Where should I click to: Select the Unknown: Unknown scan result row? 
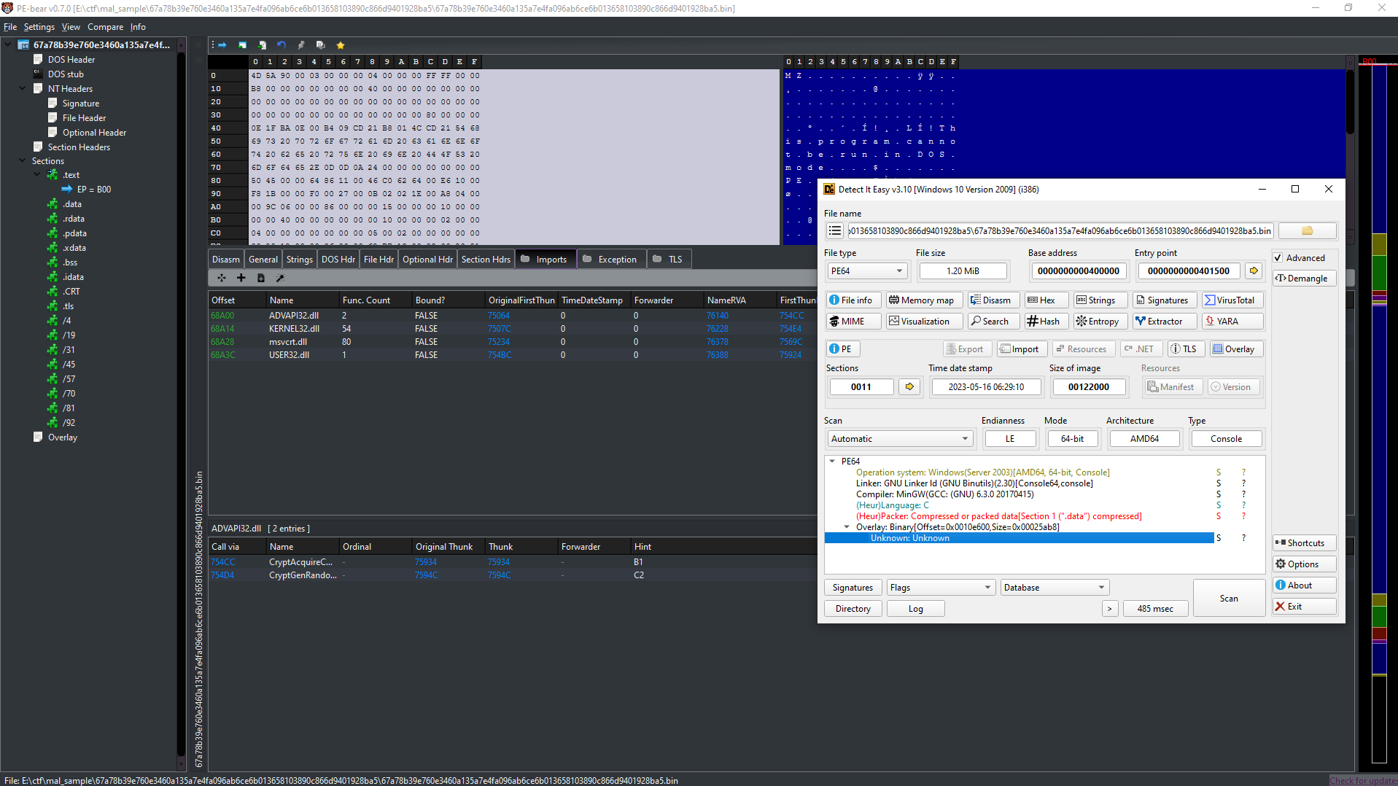tap(1019, 538)
